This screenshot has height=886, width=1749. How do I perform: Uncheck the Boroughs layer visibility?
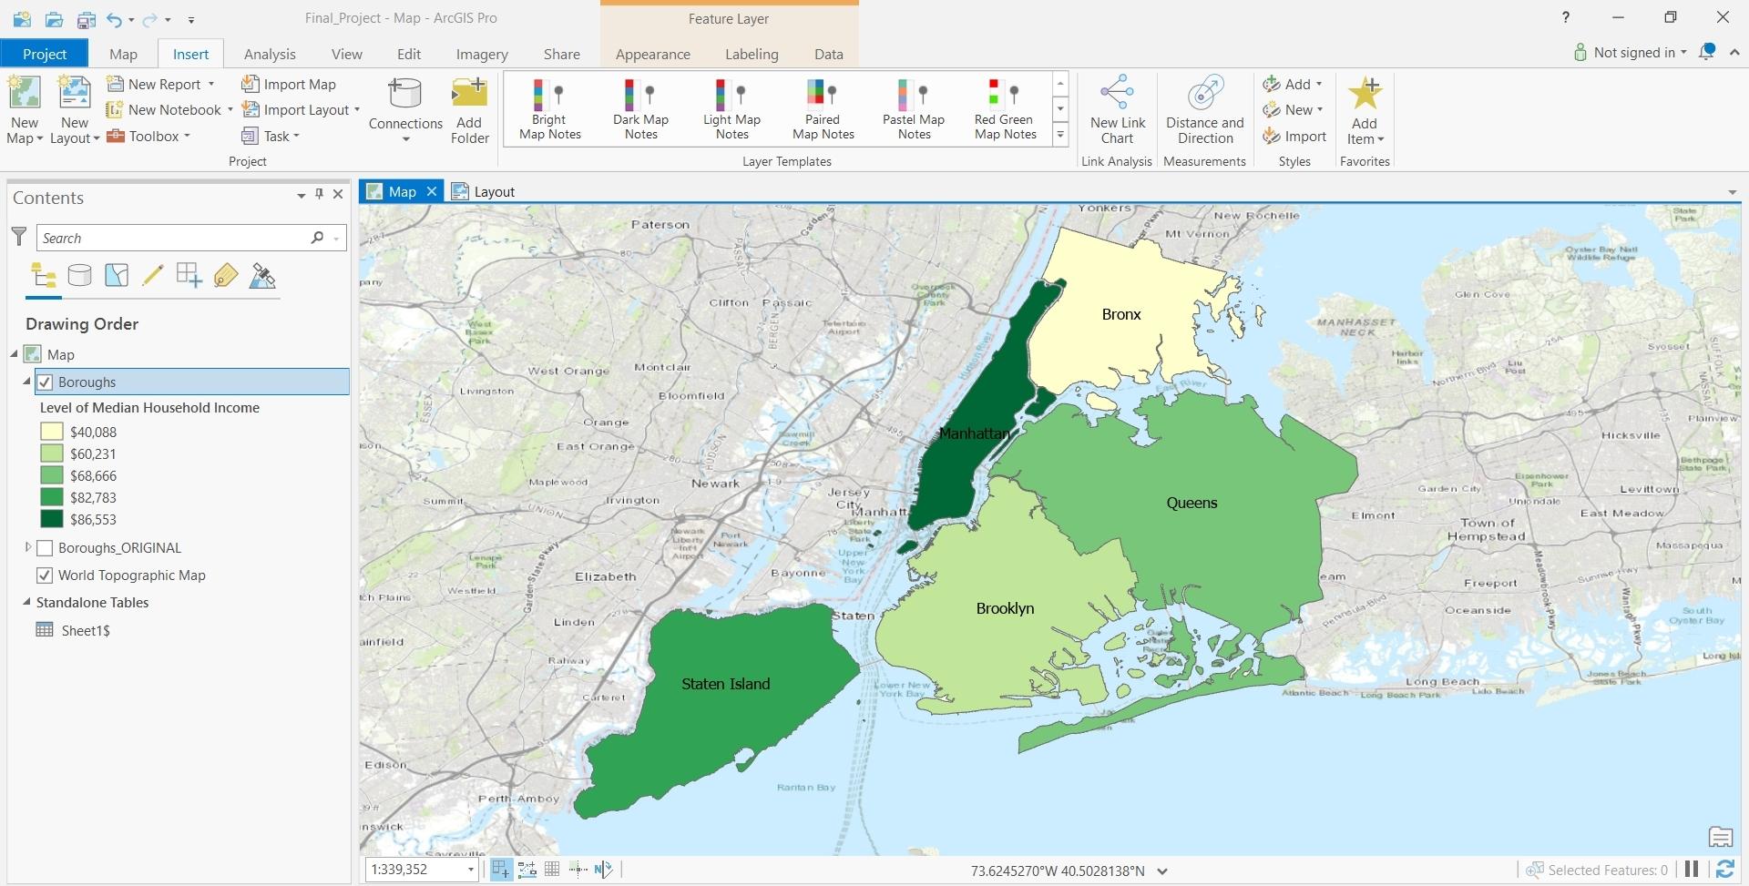[45, 382]
